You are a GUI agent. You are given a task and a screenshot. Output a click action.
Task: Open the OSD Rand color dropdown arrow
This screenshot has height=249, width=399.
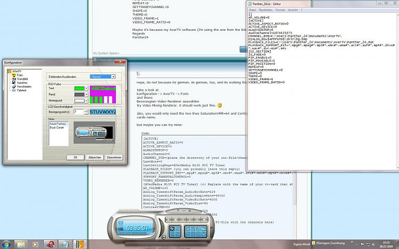click(x=87, y=95)
